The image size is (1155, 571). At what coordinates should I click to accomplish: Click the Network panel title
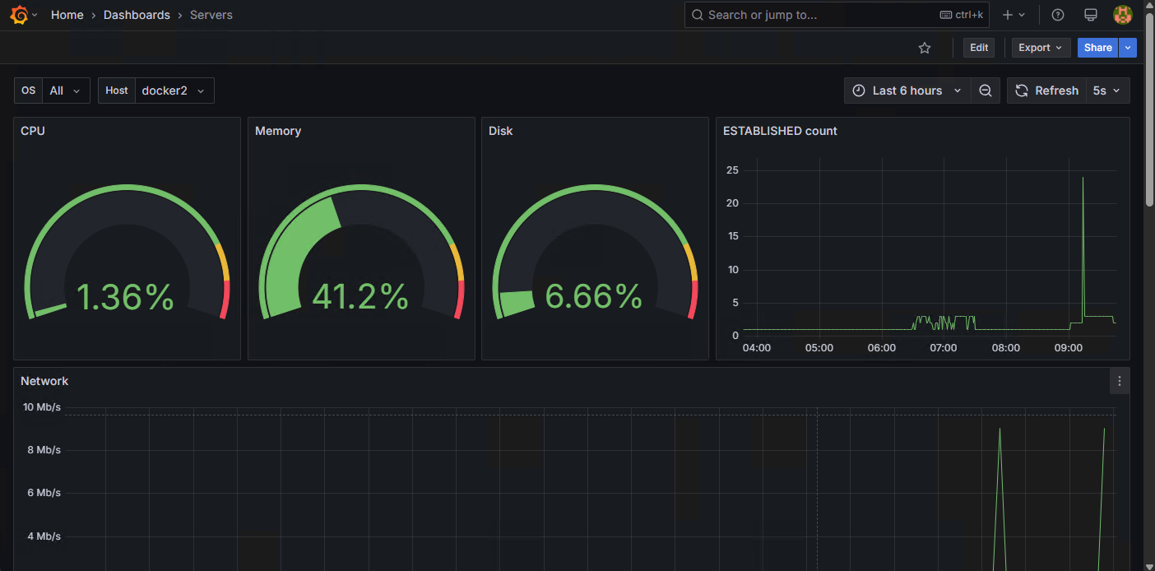point(44,381)
